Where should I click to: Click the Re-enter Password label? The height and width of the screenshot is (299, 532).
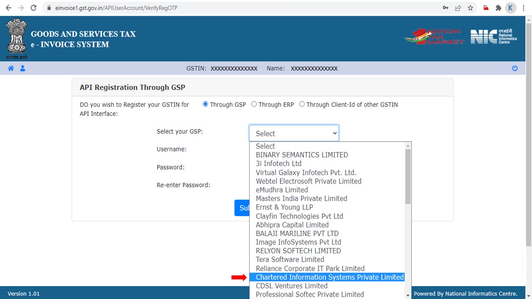pyautogui.click(x=183, y=185)
